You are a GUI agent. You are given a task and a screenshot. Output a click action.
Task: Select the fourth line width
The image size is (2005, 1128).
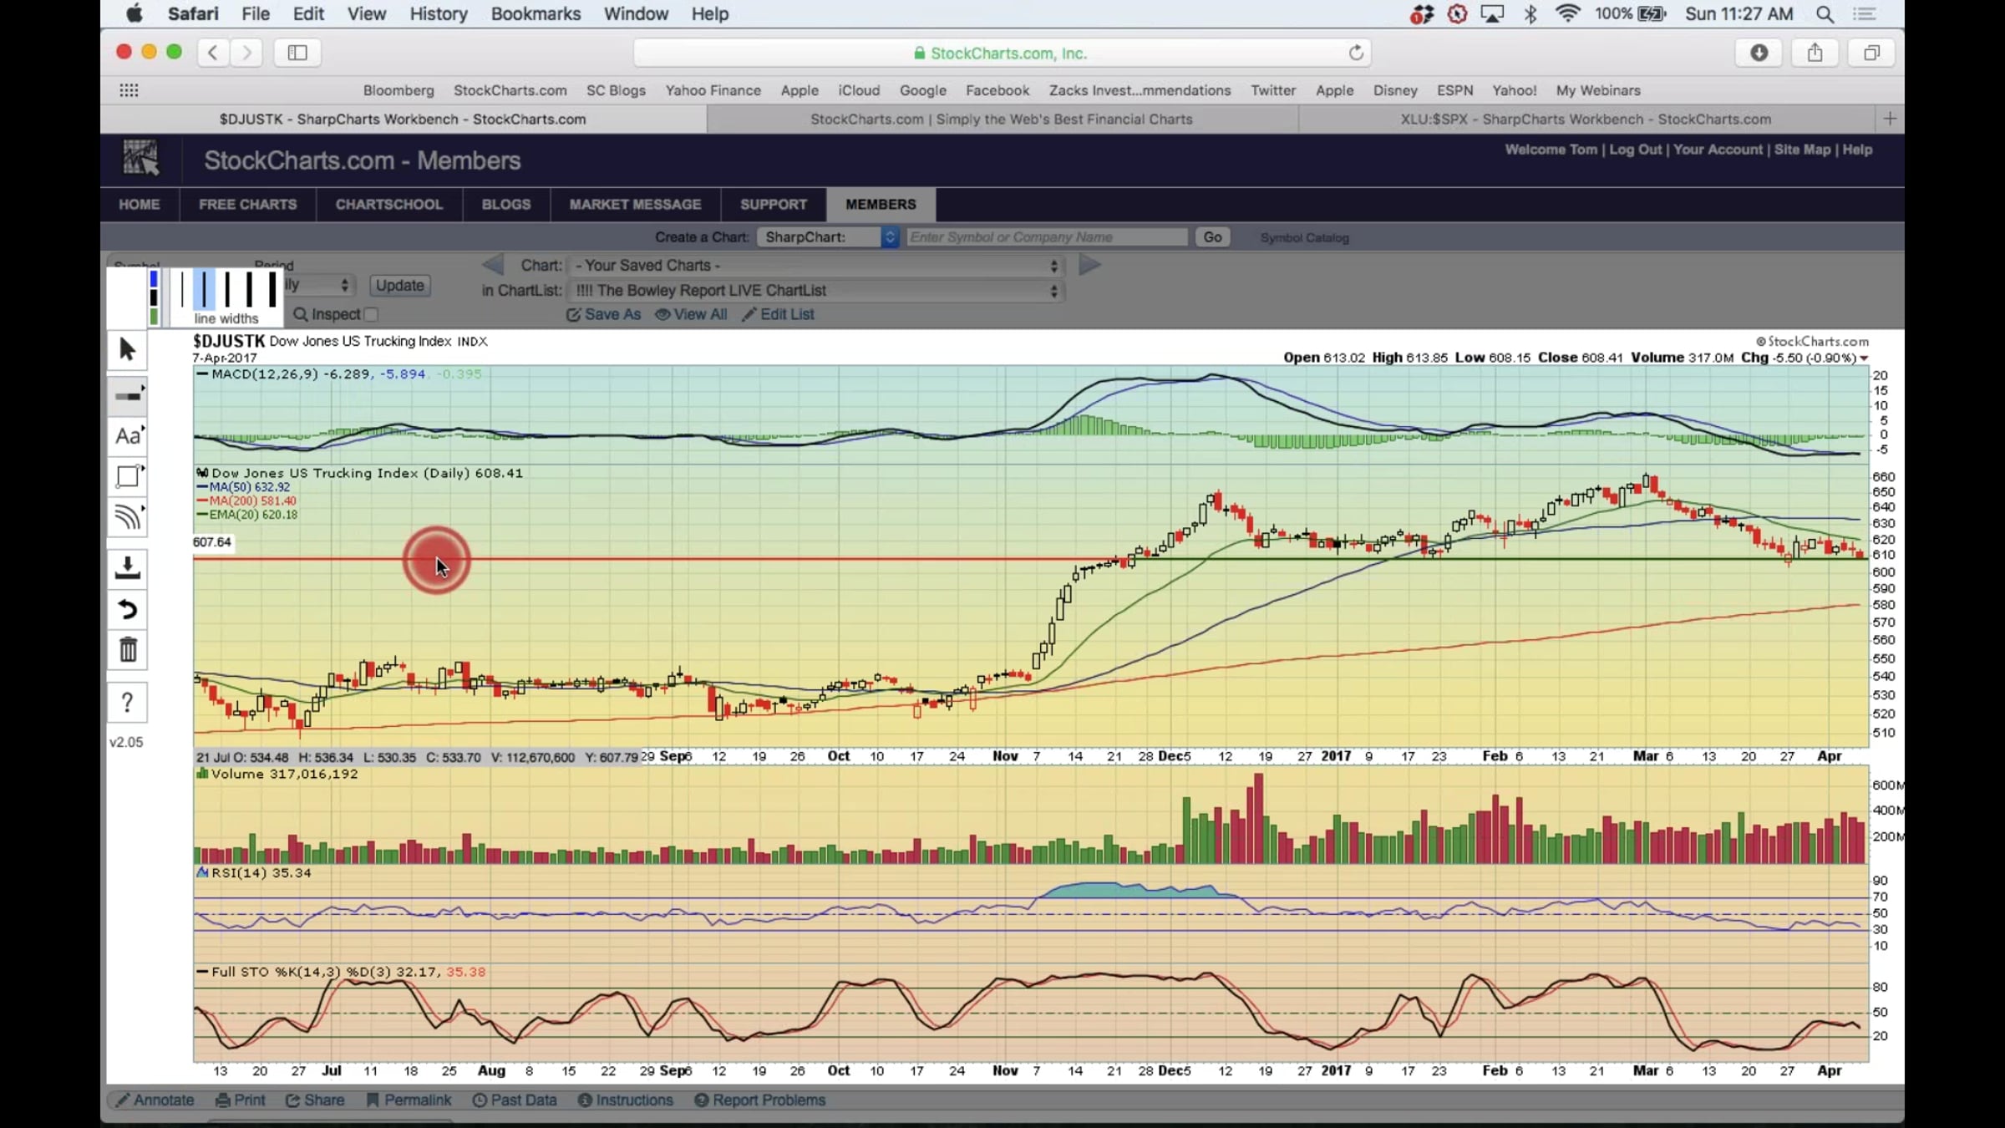[250, 289]
